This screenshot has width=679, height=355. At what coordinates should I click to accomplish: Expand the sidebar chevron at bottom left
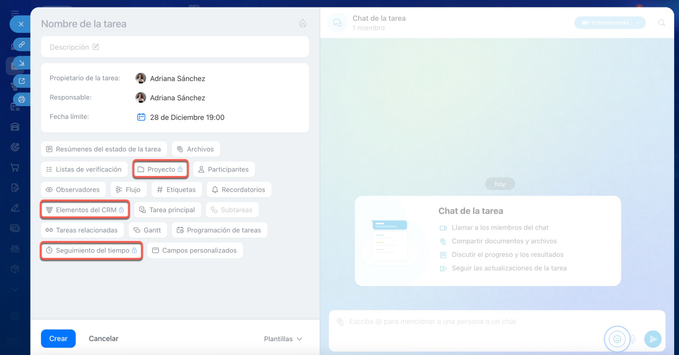[x=15, y=289]
